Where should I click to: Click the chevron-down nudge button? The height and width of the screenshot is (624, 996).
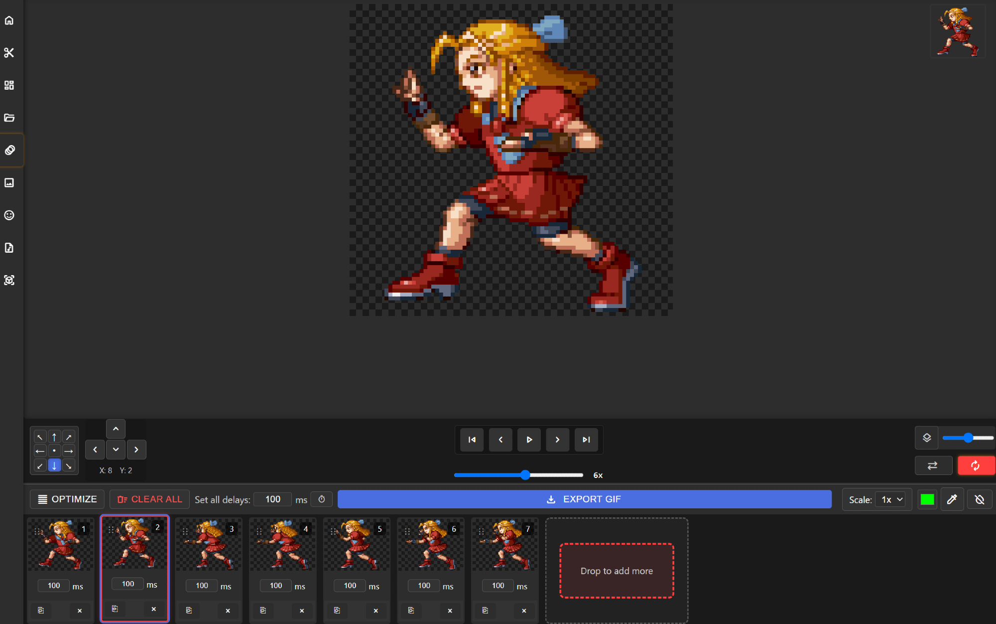tap(116, 450)
